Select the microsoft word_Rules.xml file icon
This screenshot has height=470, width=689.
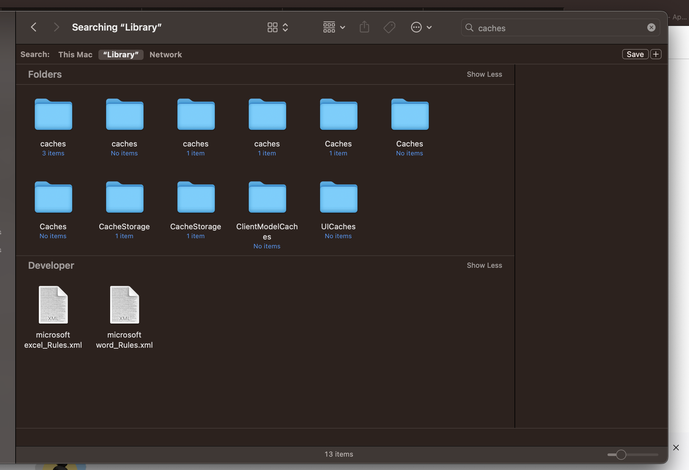pos(124,305)
